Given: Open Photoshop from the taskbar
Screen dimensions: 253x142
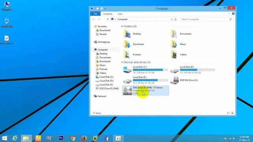Looking at the screenshot, I should 61,138.
